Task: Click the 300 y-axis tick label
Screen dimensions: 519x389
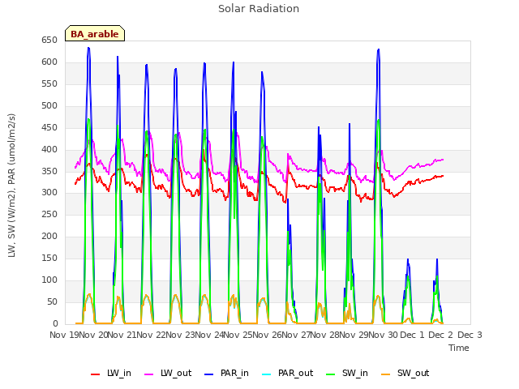Action: [x=49, y=193]
